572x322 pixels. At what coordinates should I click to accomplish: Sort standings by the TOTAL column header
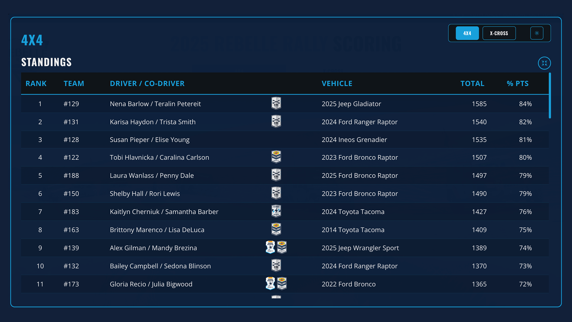472,84
